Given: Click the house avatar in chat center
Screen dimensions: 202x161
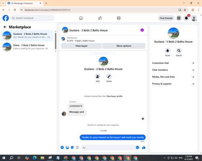Looking at the screenshot, I should tap(103, 62).
